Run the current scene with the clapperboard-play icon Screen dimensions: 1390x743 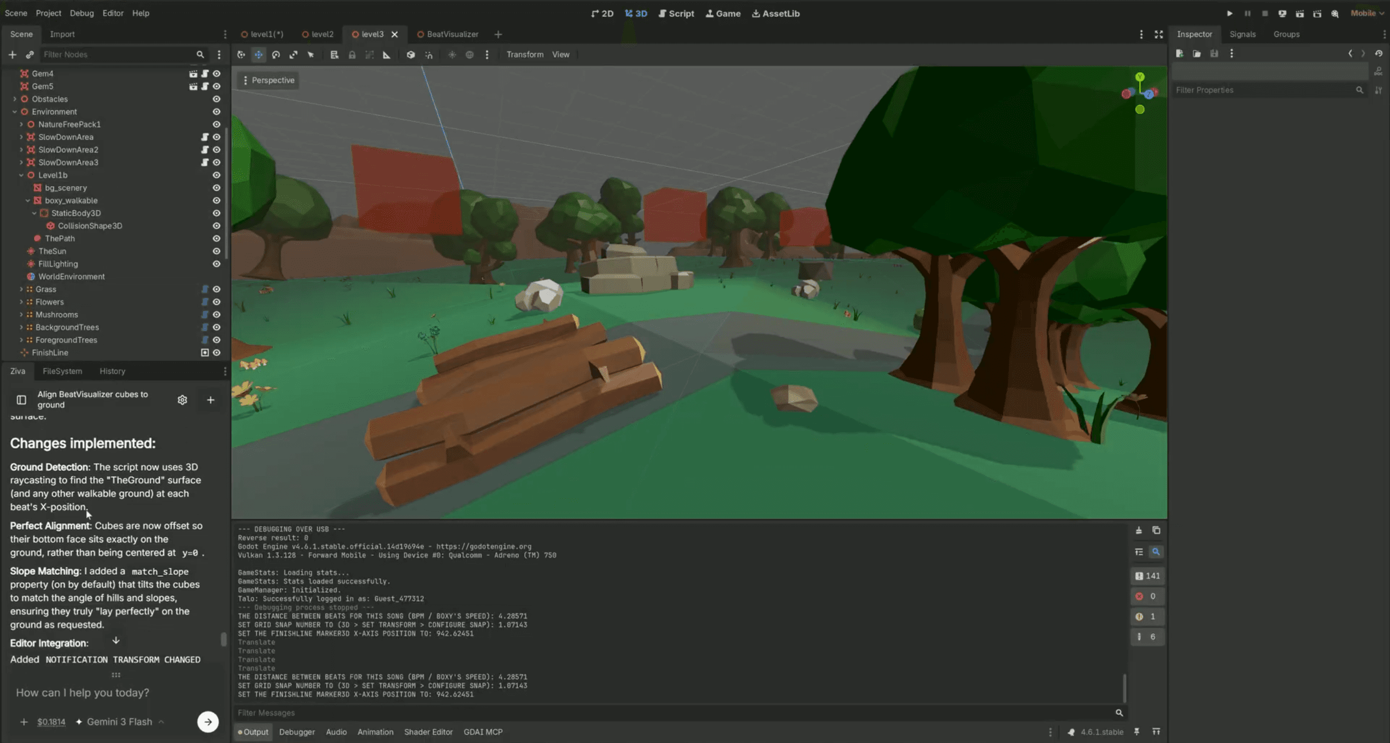pos(1300,14)
